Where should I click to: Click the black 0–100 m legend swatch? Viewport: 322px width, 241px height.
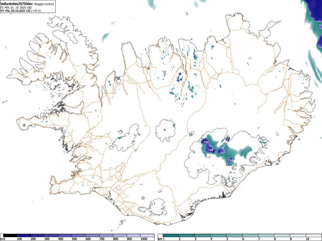tap(10, 235)
